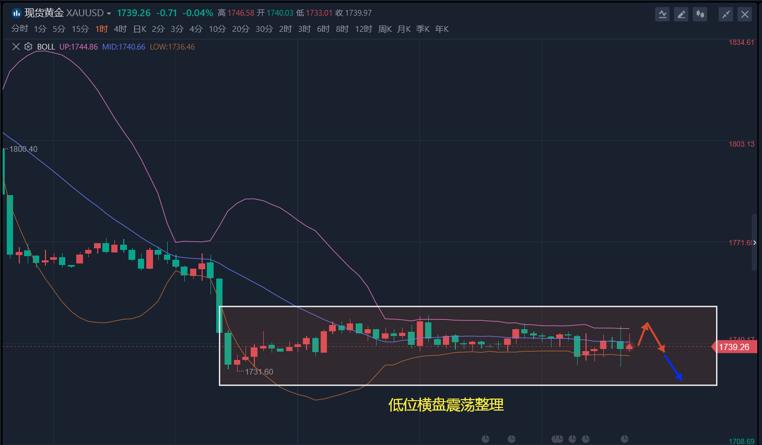This screenshot has width=762, height=445.
Task: Switch to the 6时 timeframe
Action: [x=323, y=29]
